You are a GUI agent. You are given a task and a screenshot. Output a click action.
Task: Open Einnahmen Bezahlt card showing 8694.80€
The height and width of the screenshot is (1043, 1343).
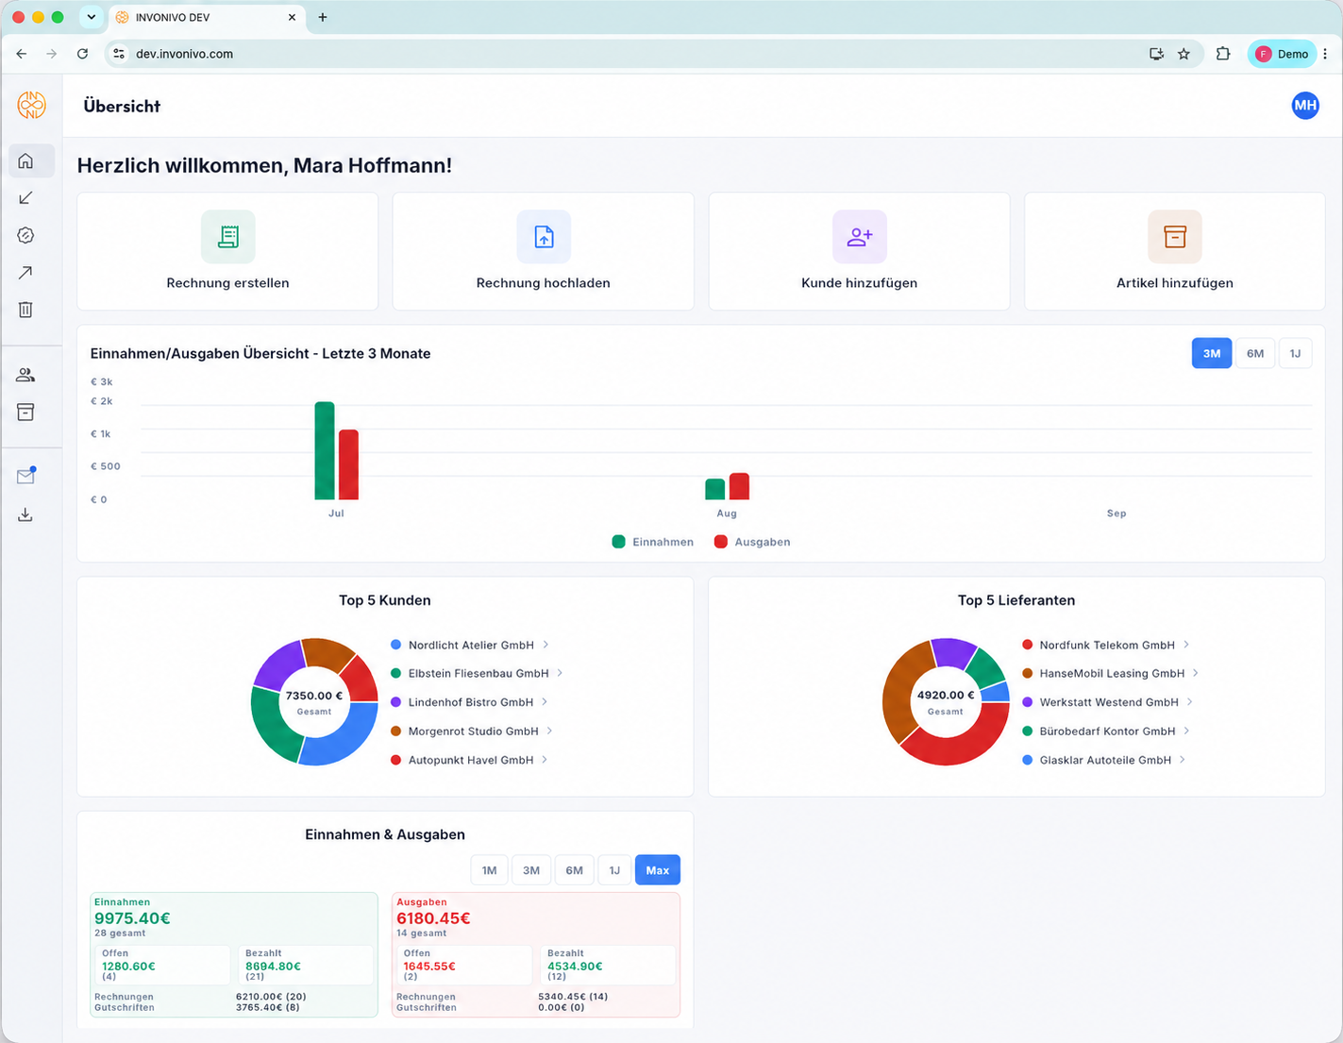tap(305, 966)
